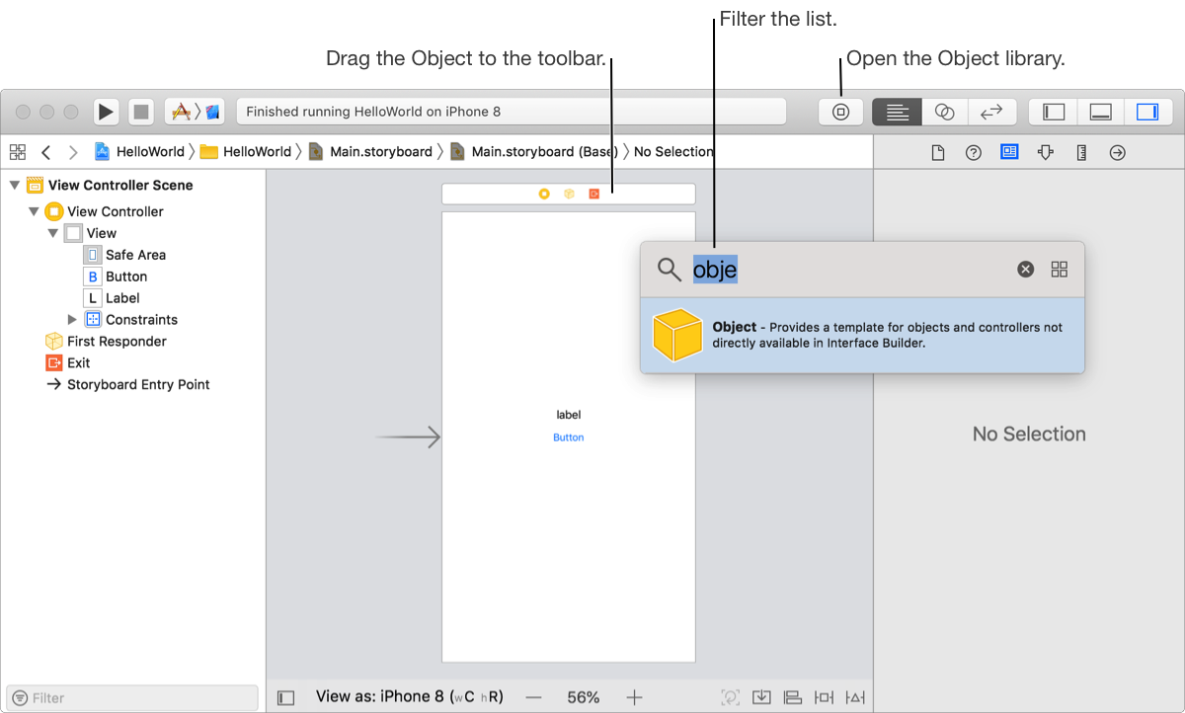This screenshot has height=713, width=1185.
Task: Open the related items grid menu
Action: click(17, 152)
